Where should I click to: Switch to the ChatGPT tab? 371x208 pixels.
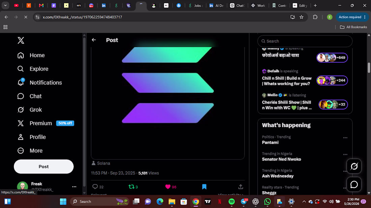point(237,5)
